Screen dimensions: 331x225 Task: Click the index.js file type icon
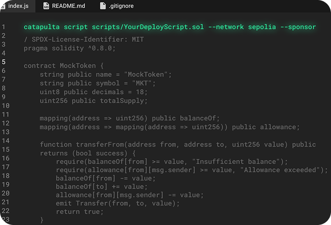tap(3, 6)
